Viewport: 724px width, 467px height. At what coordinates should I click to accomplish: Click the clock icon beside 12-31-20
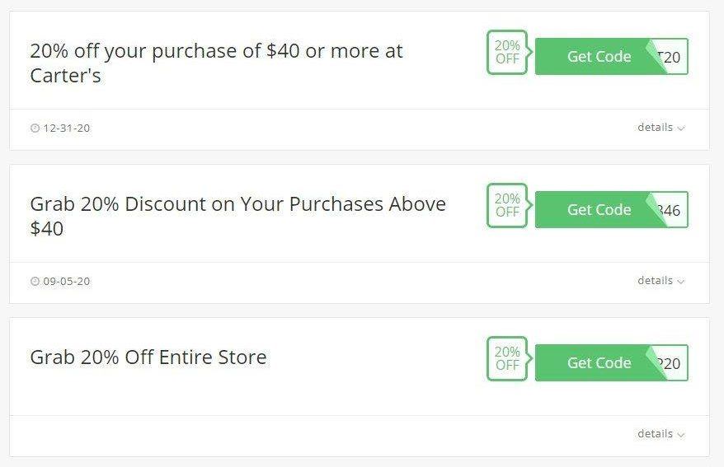click(x=35, y=128)
